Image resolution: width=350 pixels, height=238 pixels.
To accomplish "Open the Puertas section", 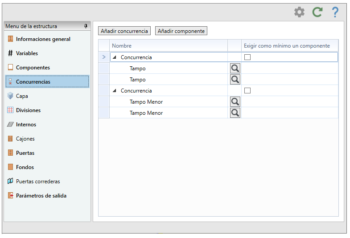I will click(x=47, y=153).
